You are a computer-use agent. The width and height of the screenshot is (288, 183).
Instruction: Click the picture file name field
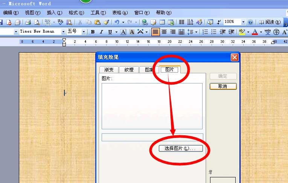tap(152, 137)
